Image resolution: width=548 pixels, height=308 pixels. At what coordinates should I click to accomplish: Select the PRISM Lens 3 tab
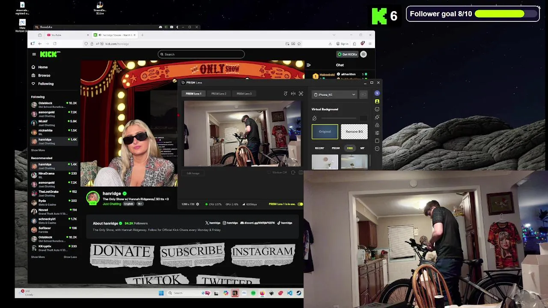(244, 94)
